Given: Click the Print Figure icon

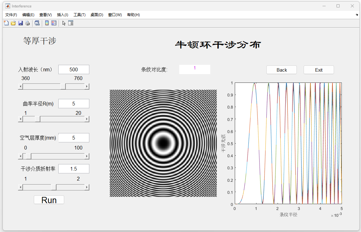Looking at the screenshot, I should click(28, 23).
